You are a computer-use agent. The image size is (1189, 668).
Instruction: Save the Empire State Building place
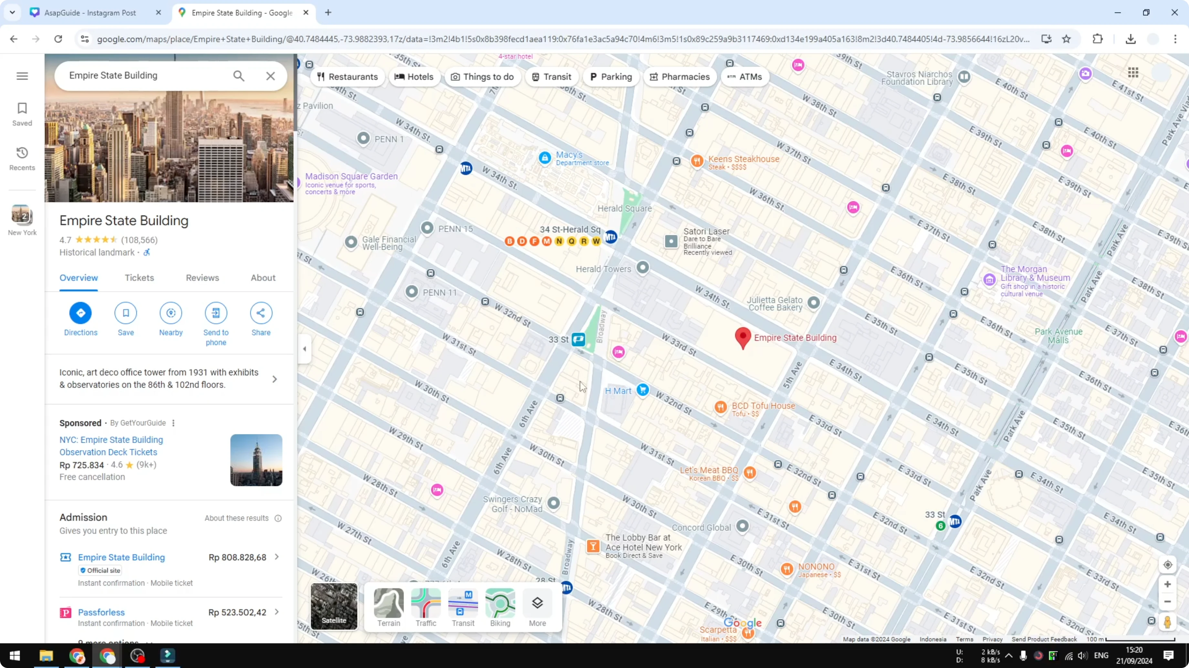(126, 319)
